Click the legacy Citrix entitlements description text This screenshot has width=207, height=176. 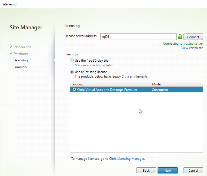(112, 77)
